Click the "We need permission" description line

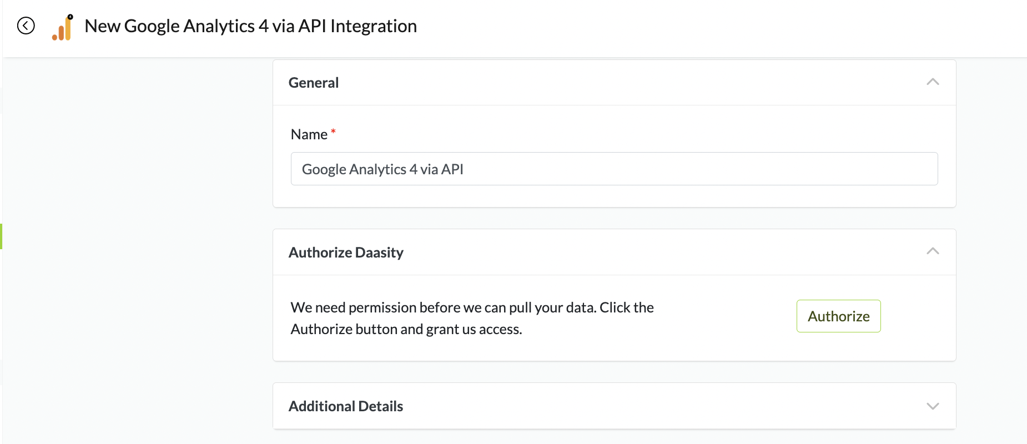click(472, 307)
